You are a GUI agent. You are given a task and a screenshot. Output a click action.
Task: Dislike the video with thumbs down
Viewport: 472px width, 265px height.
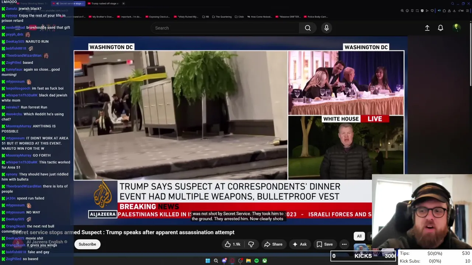[x=251, y=244]
